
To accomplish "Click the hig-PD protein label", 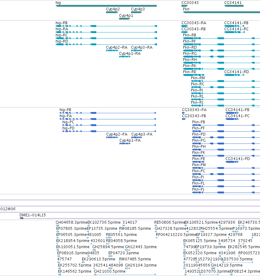I will tap(68, 128).
